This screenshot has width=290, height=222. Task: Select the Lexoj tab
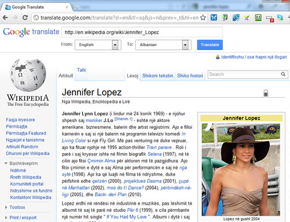[132, 76]
